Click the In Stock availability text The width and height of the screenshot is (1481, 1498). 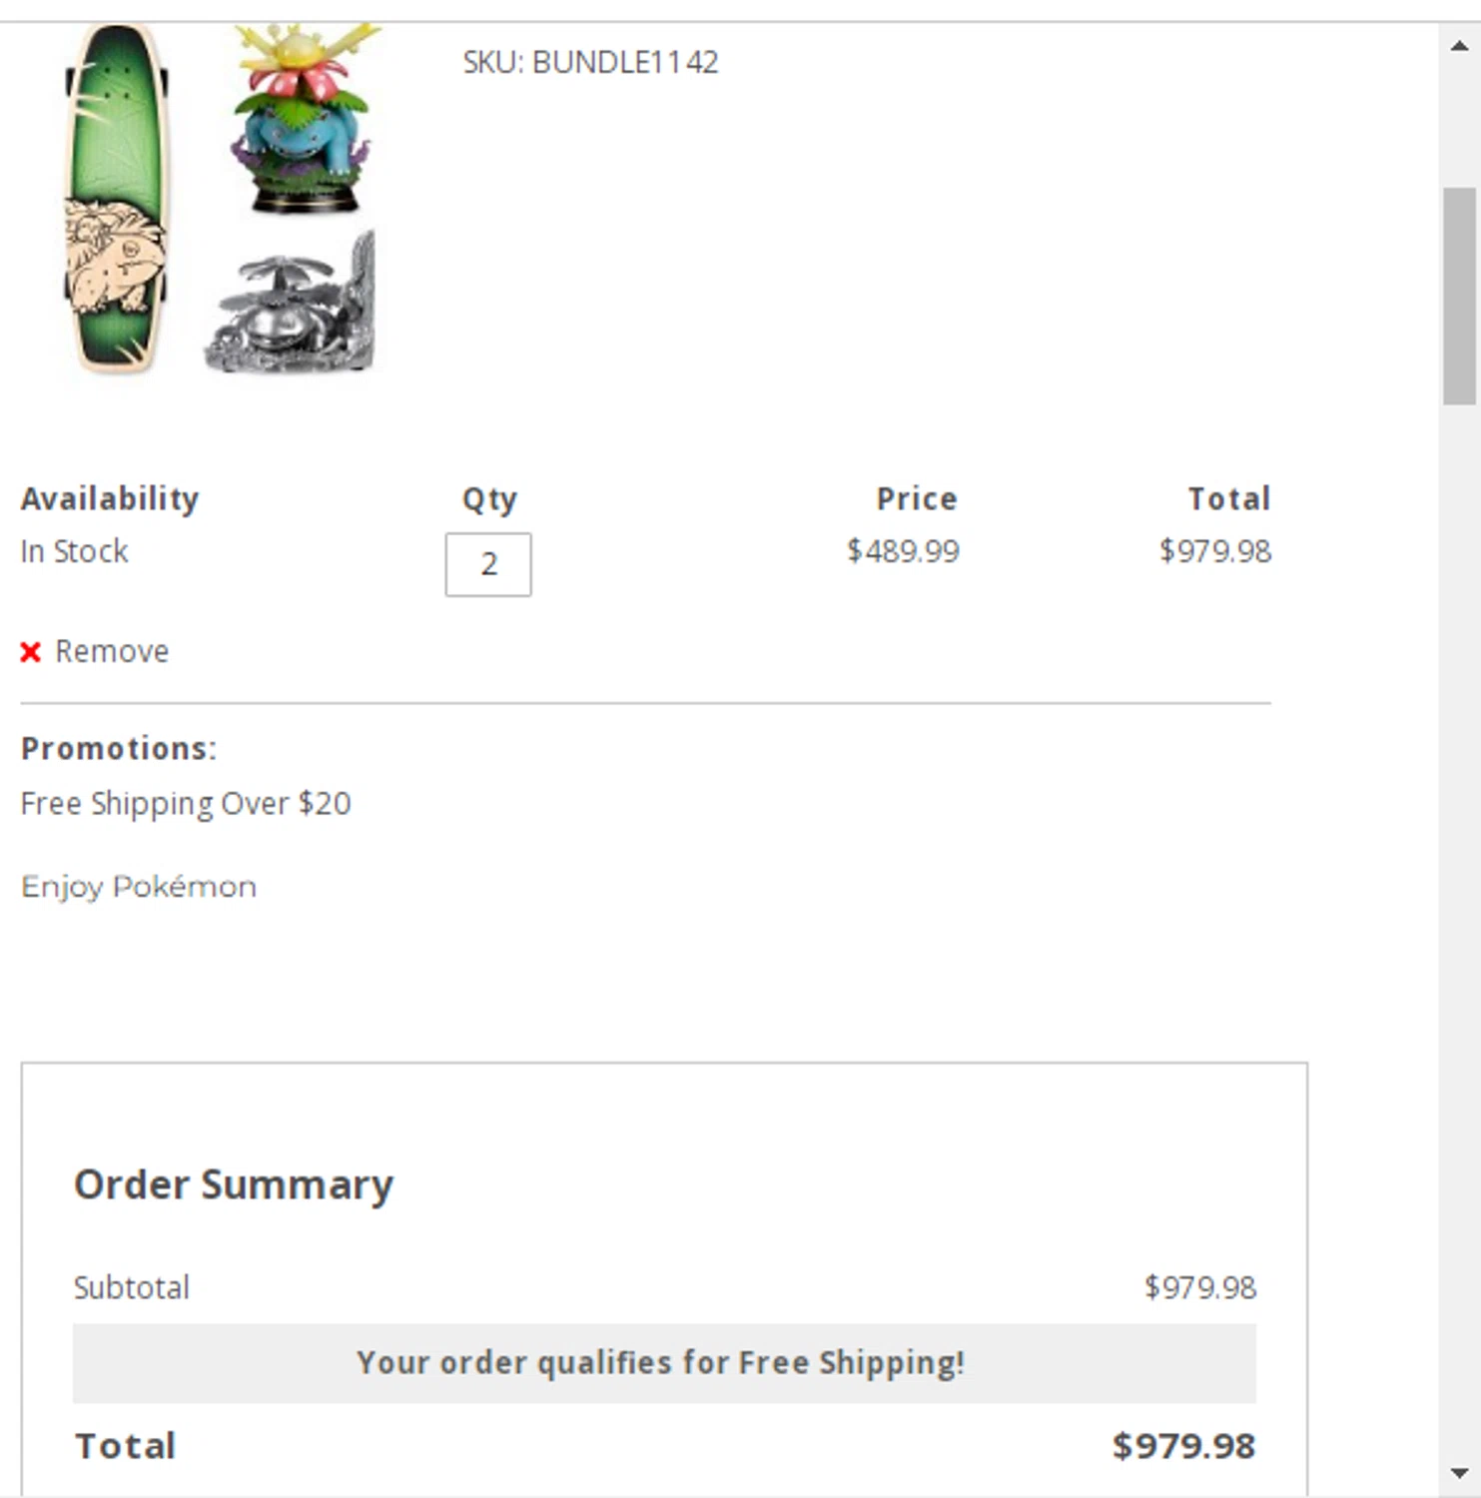[75, 551]
